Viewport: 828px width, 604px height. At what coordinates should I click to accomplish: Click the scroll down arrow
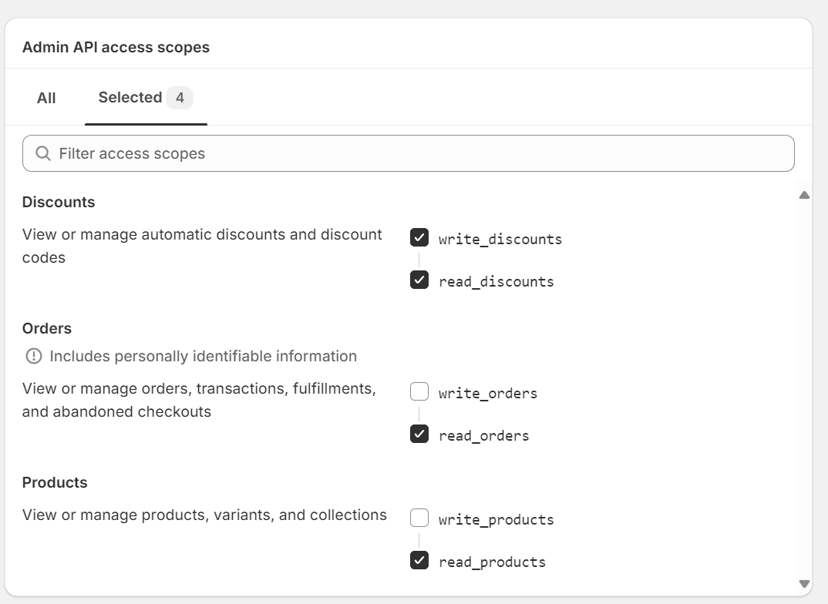click(804, 583)
